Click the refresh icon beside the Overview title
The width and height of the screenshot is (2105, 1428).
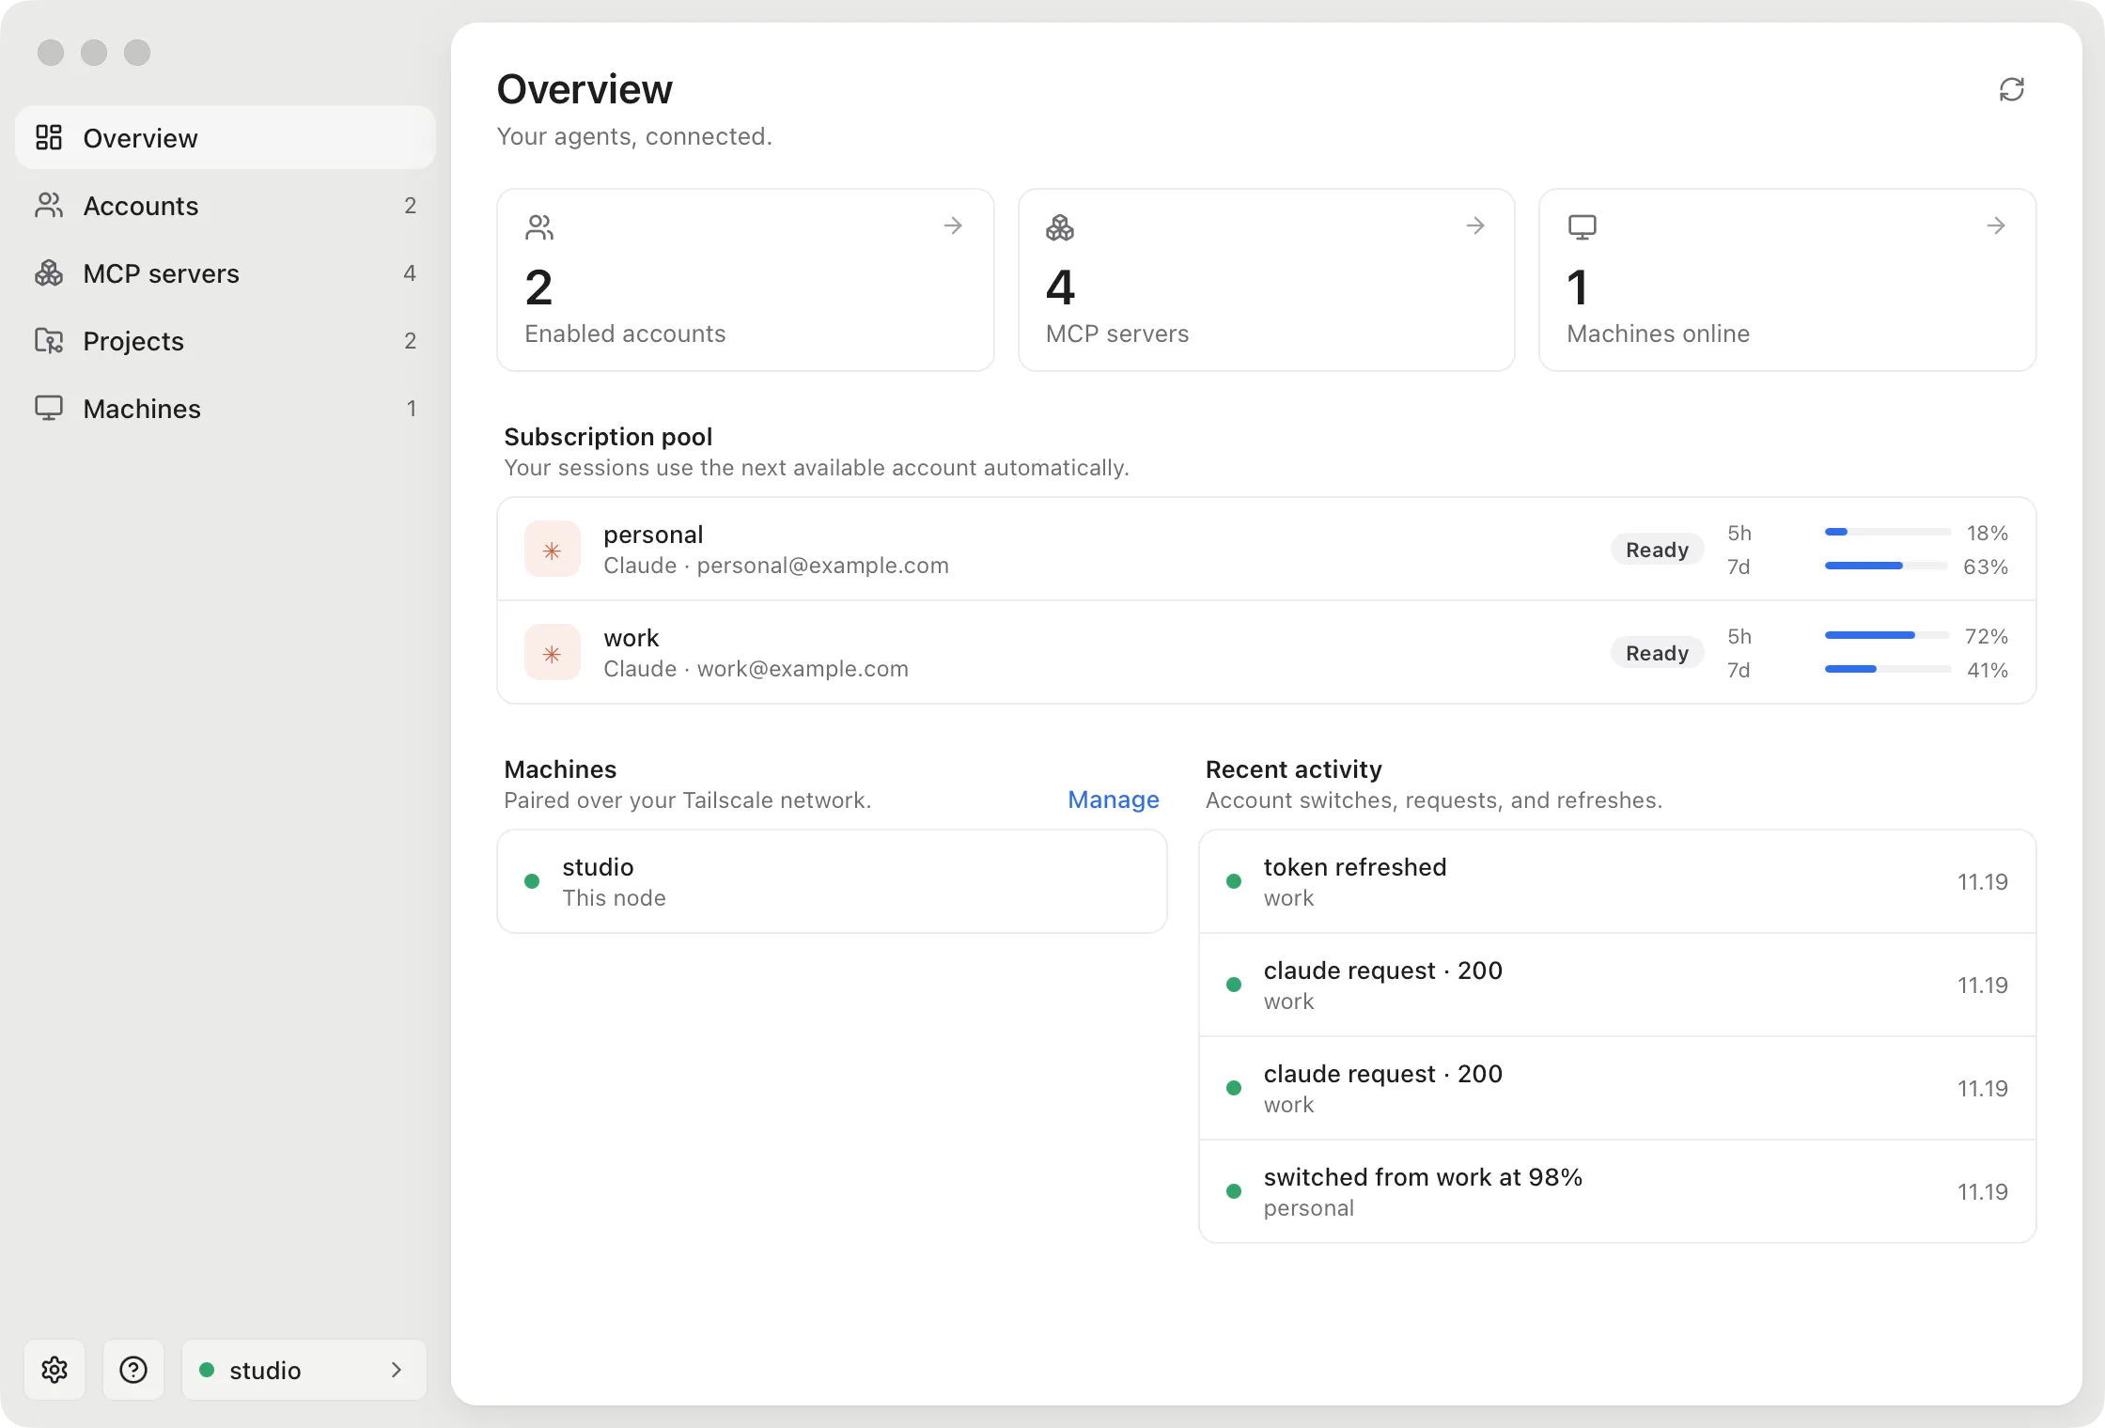point(2011,89)
